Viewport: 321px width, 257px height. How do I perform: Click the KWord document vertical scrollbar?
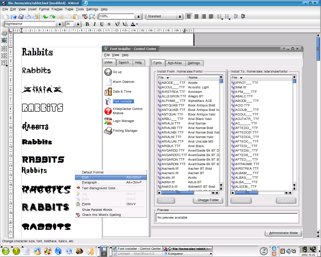pyautogui.click(x=318, y=136)
